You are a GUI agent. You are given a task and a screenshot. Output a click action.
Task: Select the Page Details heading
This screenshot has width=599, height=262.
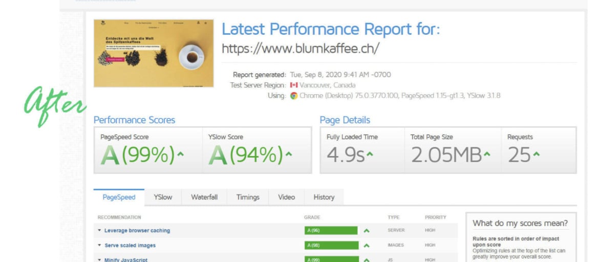coord(345,120)
